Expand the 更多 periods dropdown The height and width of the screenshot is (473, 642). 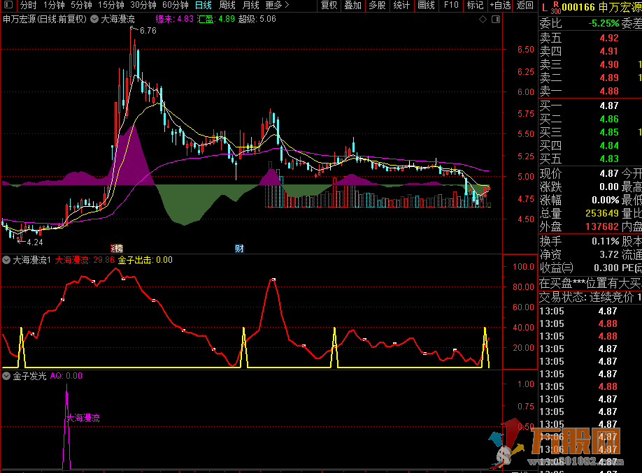click(277, 6)
